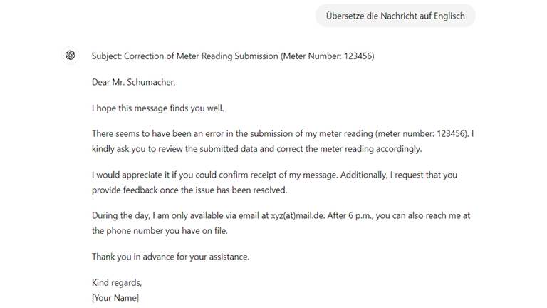Click the sentence starting "There seems to have been"
The height and width of the screenshot is (308, 547).
214,134
